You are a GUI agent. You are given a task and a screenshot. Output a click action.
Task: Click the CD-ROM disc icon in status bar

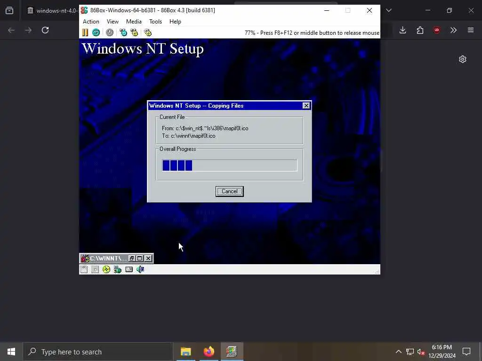coord(106,269)
